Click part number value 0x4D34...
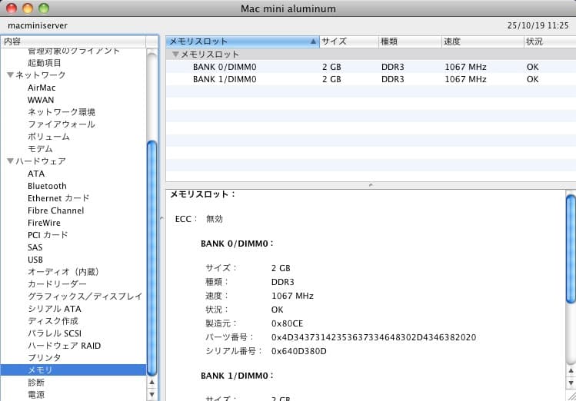 pos(374,337)
